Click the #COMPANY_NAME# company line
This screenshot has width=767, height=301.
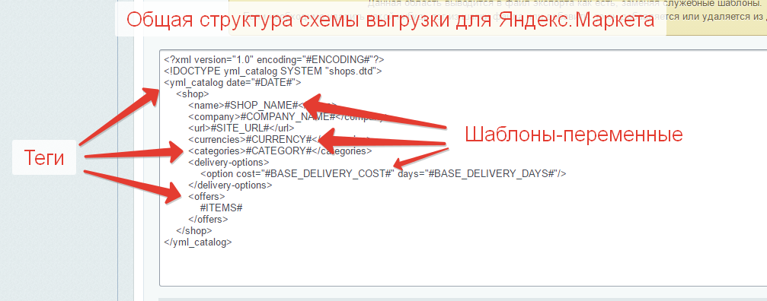pyautogui.click(x=288, y=116)
